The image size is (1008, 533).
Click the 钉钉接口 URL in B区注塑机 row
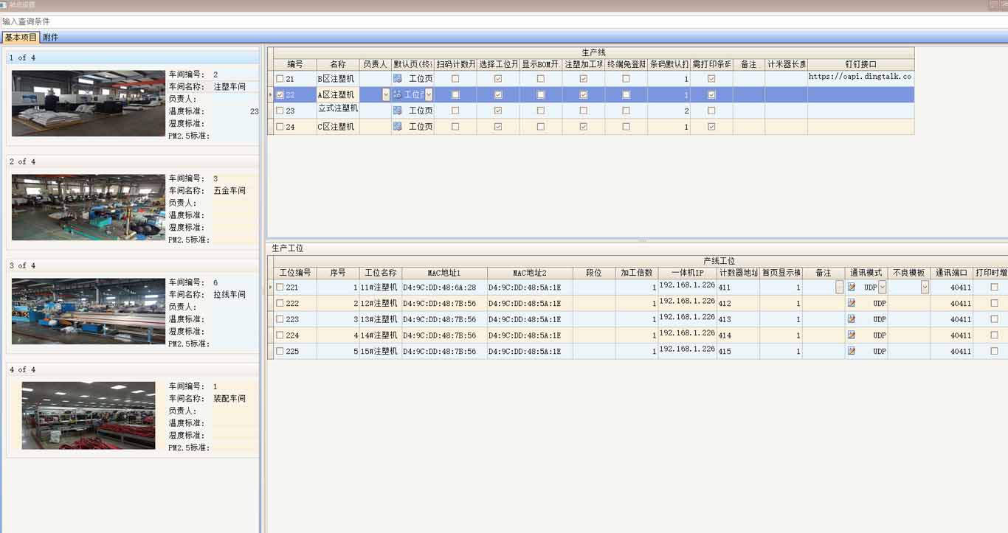[x=860, y=77]
